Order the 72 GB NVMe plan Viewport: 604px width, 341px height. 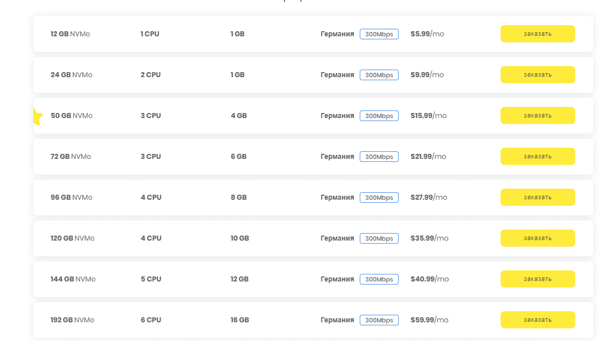click(537, 156)
